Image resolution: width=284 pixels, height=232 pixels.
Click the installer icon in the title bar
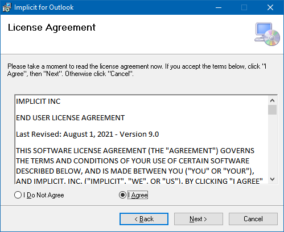[x=7, y=7]
